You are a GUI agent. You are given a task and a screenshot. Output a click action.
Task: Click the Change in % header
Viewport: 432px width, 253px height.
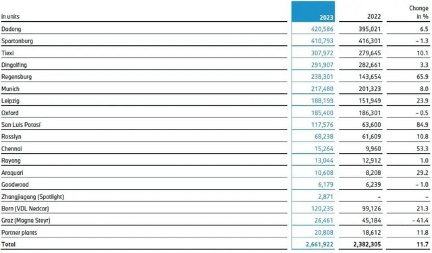(x=418, y=12)
